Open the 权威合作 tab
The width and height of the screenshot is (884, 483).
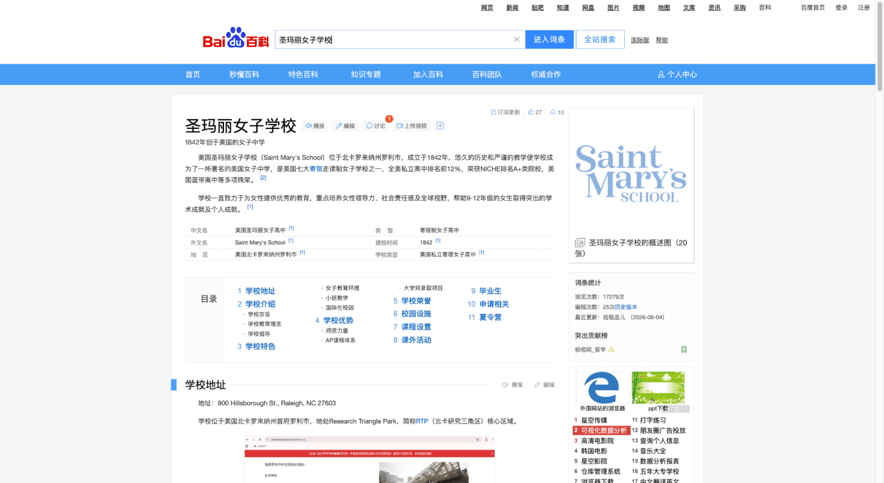[x=546, y=75]
